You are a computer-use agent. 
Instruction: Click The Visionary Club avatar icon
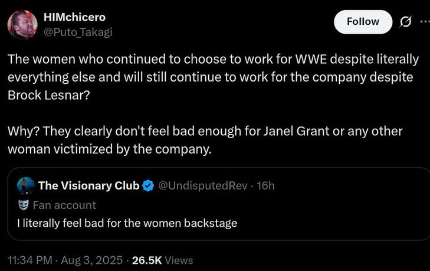tap(25, 186)
